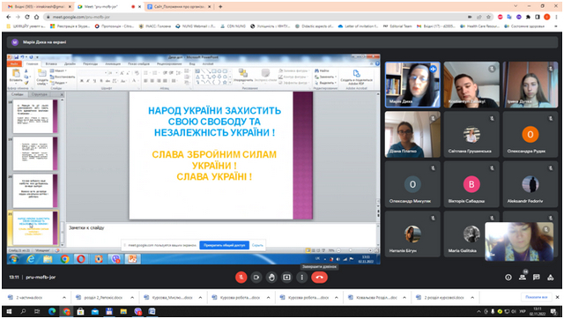Hang up using the red end-call button
This screenshot has height=319, width=564.
tap(319, 278)
